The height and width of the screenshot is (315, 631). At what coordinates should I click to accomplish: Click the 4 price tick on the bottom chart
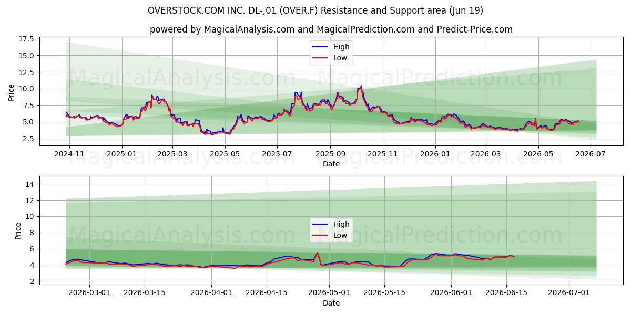coord(32,265)
